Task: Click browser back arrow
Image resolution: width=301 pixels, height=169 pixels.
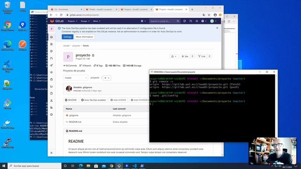Action: (x=51, y=15)
